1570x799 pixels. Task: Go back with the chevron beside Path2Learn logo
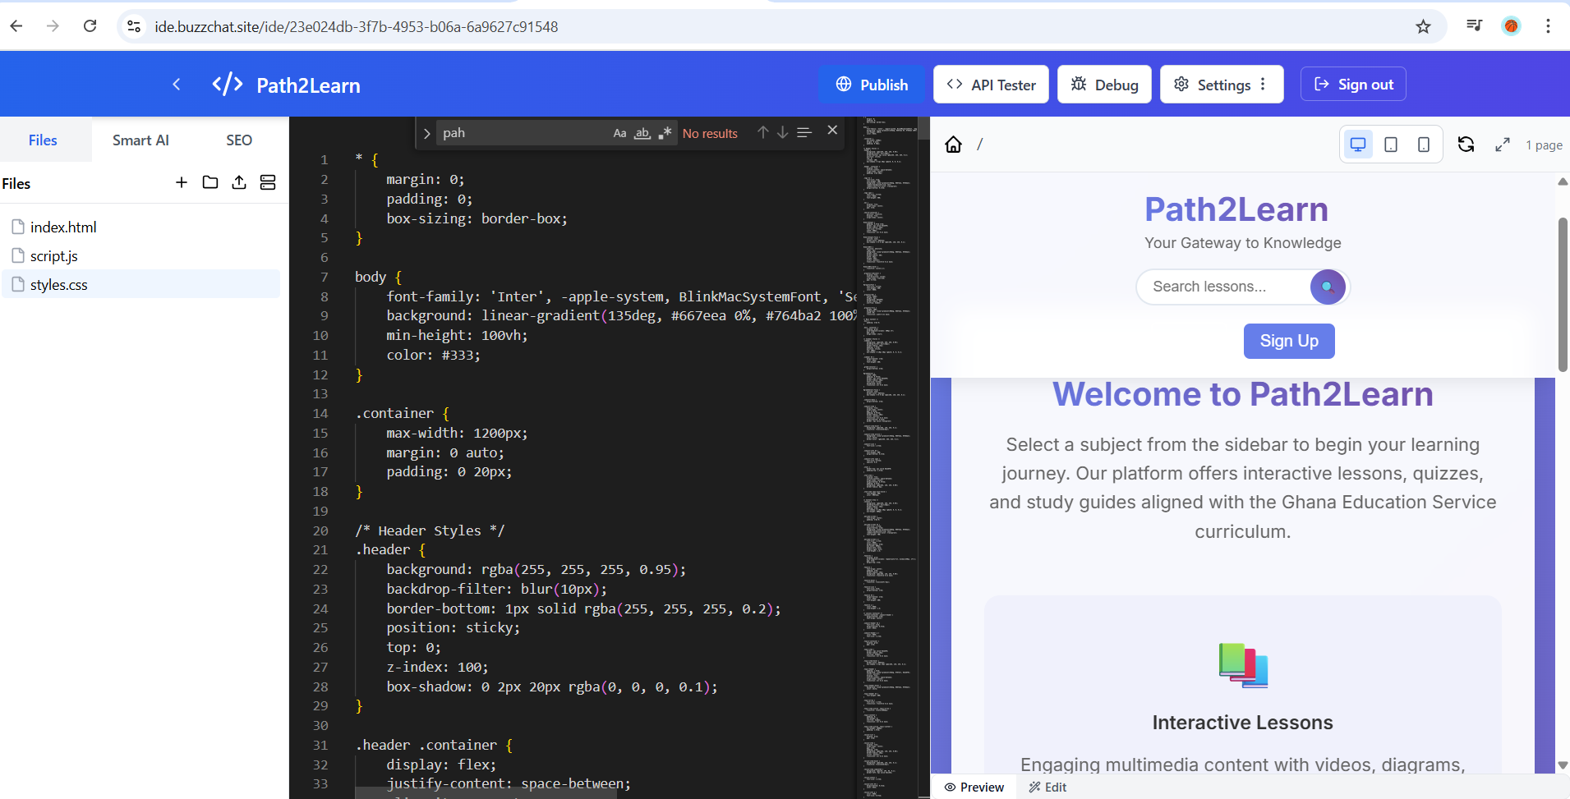point(177,85)
